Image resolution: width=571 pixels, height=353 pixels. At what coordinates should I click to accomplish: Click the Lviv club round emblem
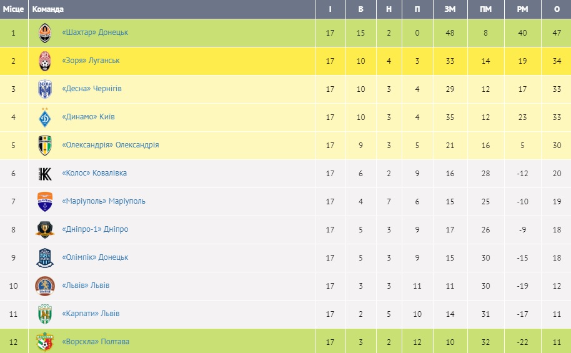45,286
